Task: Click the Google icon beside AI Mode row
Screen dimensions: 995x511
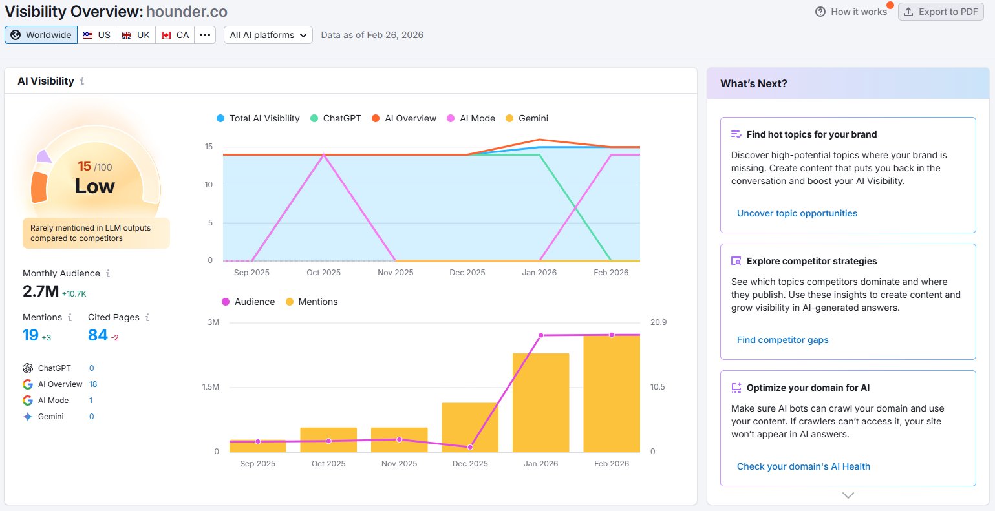Action: pyautogui.click(x=28, y=401)
